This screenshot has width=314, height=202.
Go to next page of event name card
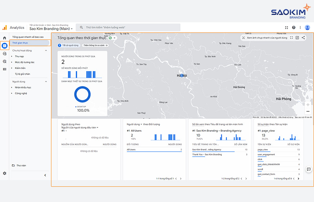[298, 179]
